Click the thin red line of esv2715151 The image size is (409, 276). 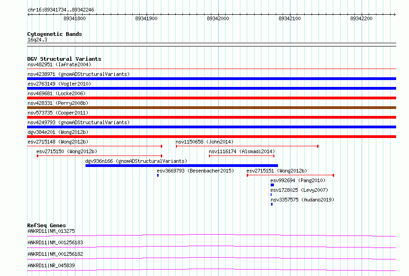[x=290, y=175]
